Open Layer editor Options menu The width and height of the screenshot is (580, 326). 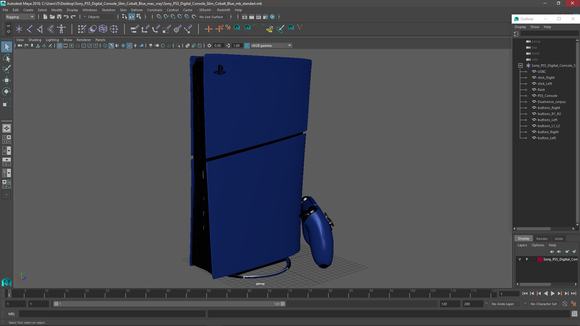538,245
